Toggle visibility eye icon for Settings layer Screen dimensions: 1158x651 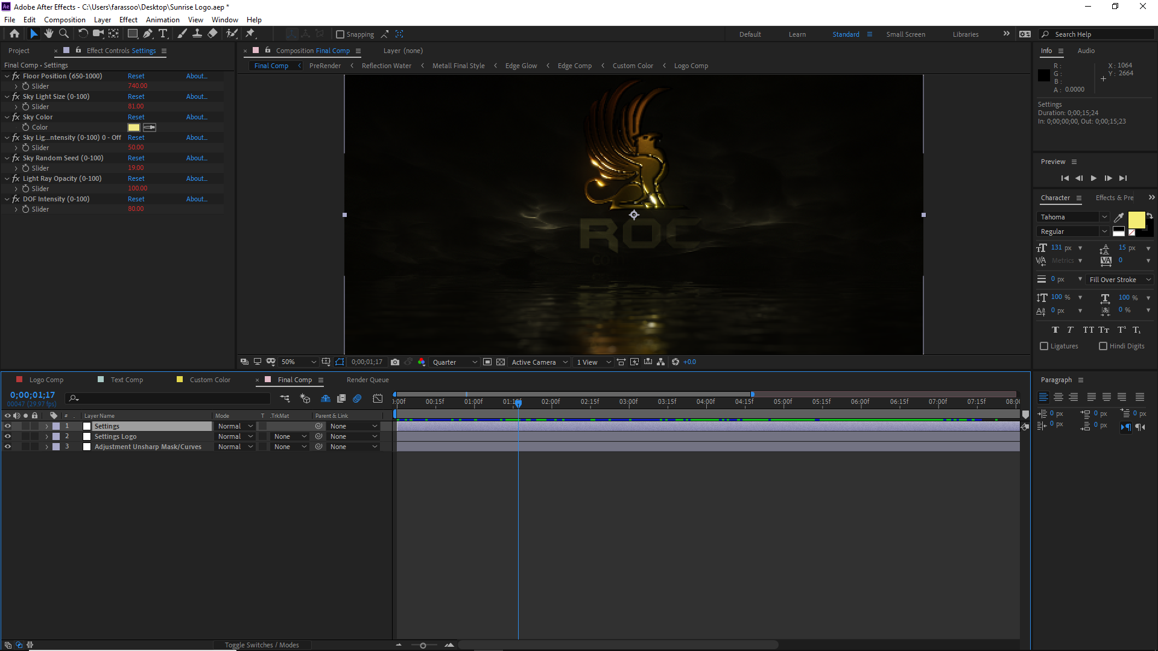pos(7,426)
